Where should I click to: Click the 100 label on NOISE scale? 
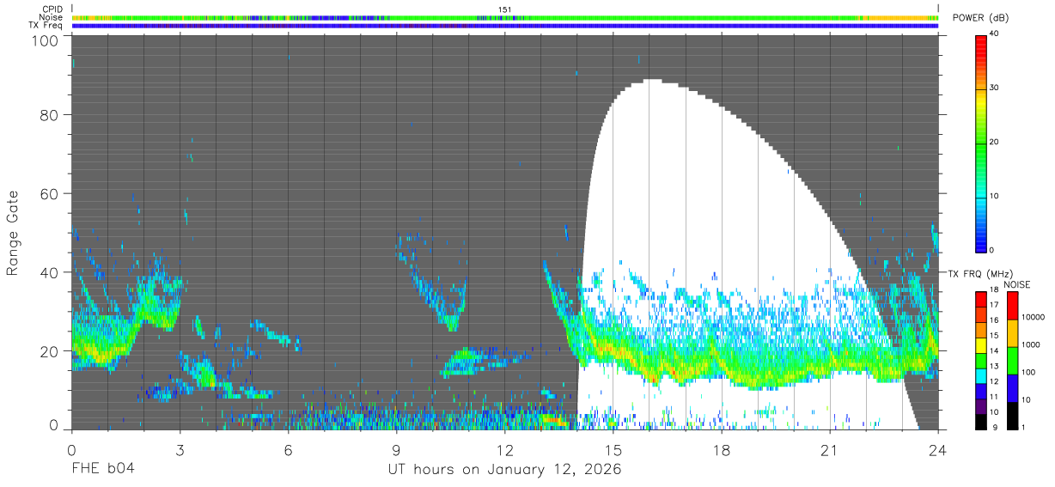tap(1030, 373)
